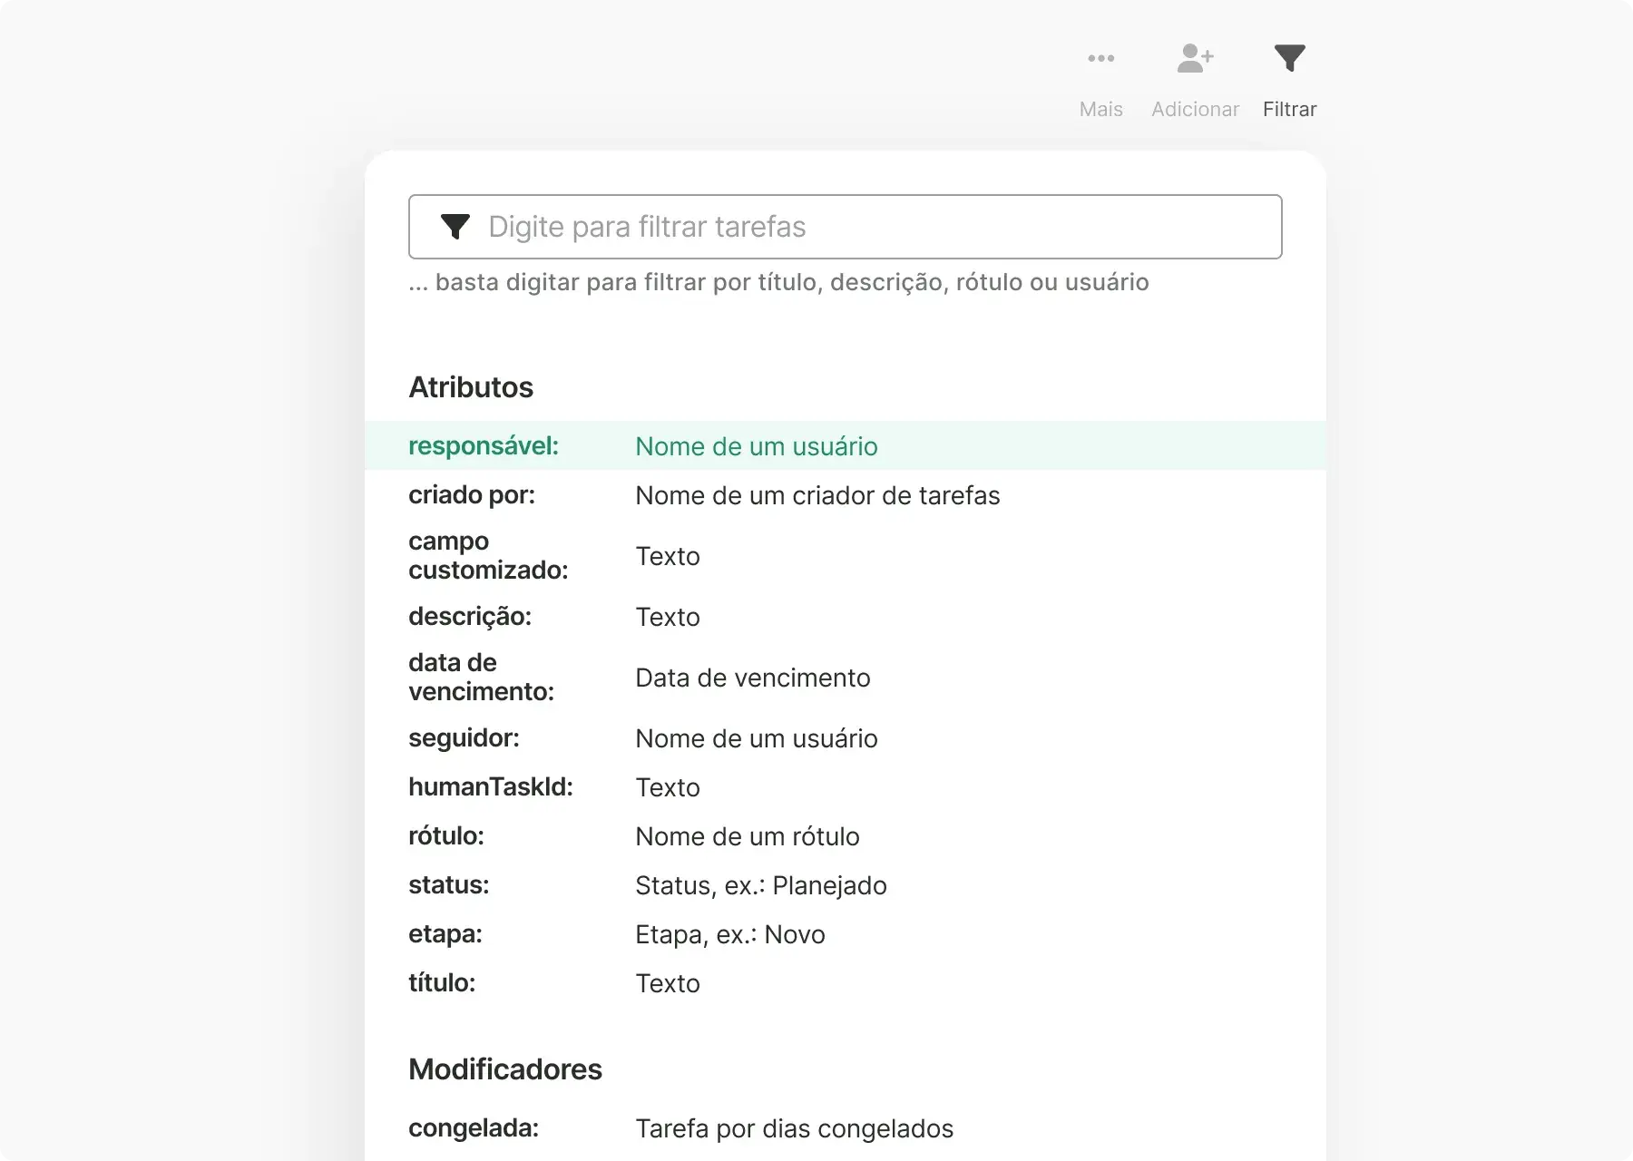The width and height of the screenshot is (1633, 1161).
Task: Click the funnel icon inside the filter field
Action: [455, 227]
